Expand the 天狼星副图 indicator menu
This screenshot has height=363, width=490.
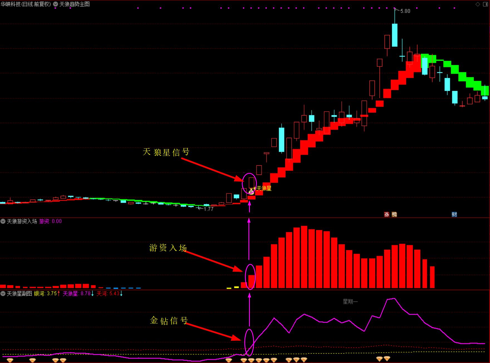pos(3,293)
